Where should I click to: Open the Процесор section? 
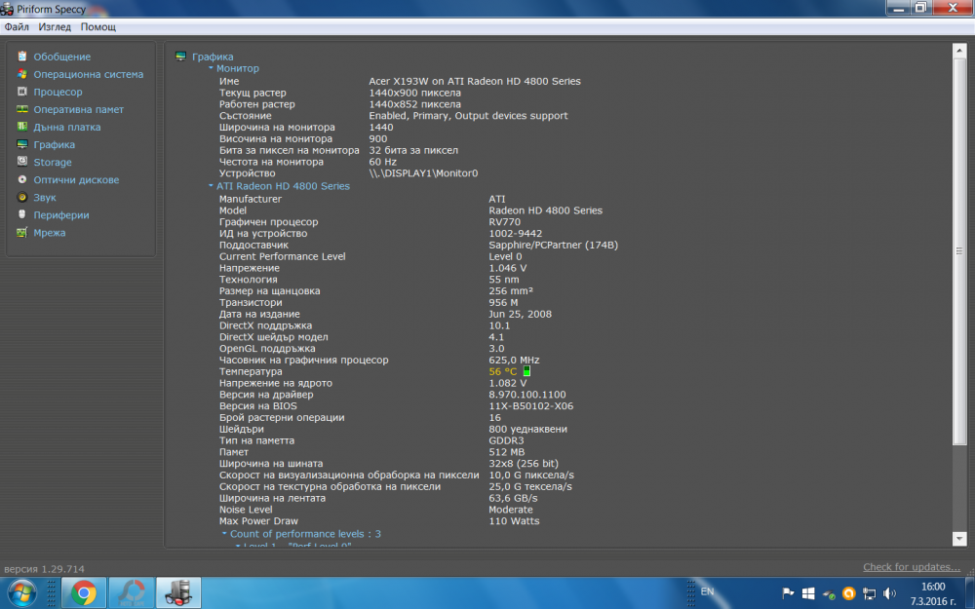pos(58,92)
